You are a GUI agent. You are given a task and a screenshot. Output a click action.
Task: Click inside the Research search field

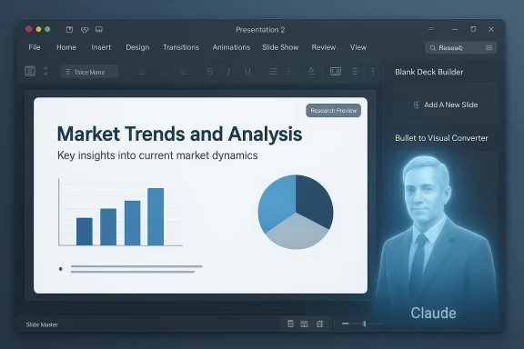[461, 48]
